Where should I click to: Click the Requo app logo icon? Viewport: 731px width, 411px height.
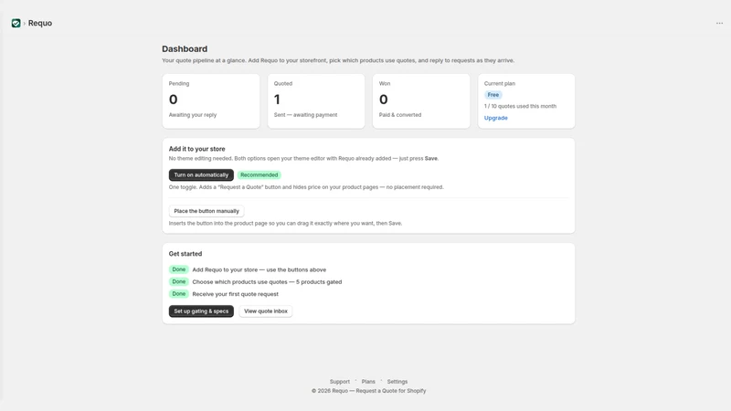coord(16,24)
